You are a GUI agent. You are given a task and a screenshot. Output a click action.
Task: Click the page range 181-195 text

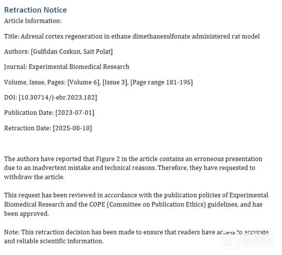[x=161, y=82]
